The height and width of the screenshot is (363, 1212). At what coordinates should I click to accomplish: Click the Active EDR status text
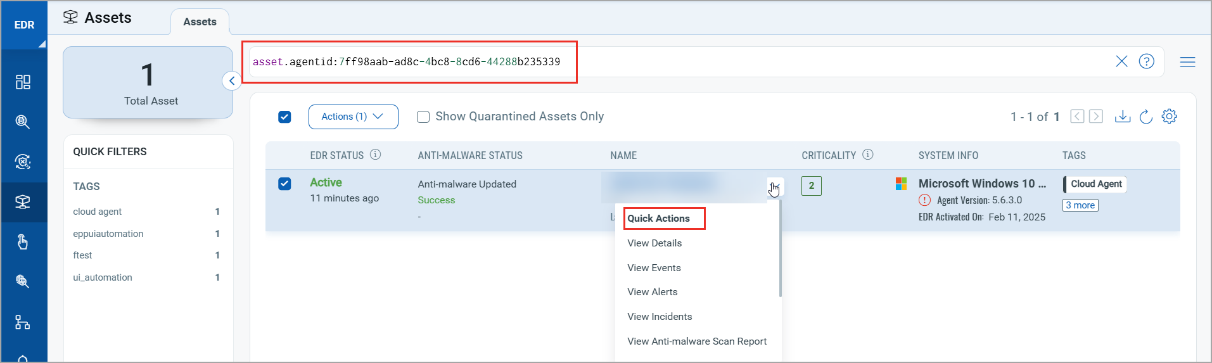326,182
